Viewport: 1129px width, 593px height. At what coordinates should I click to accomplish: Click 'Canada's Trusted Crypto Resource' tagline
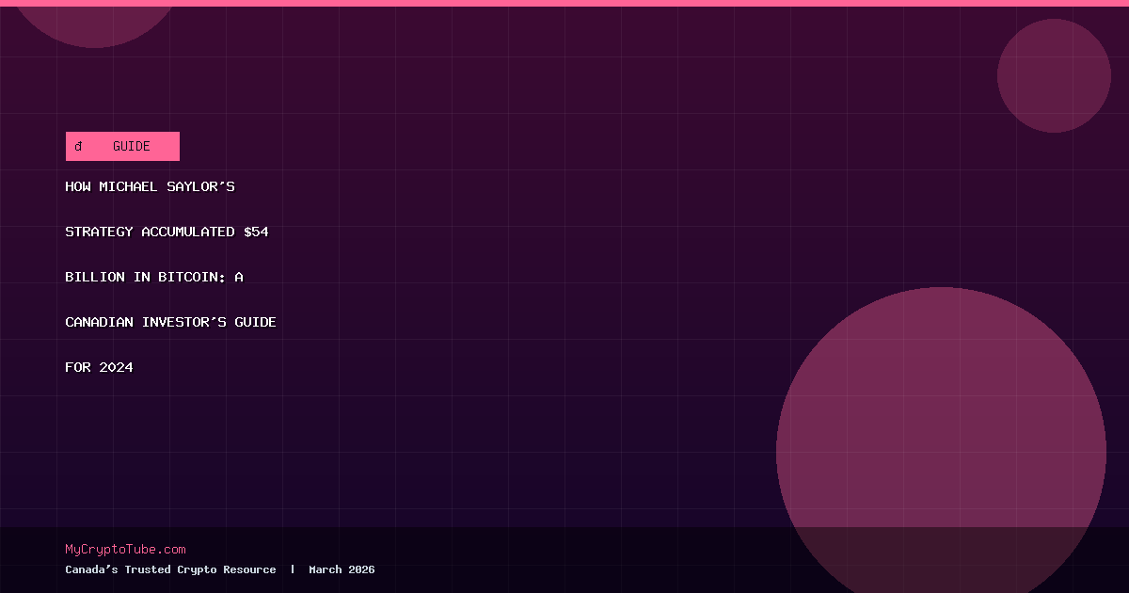click(170, 569)
